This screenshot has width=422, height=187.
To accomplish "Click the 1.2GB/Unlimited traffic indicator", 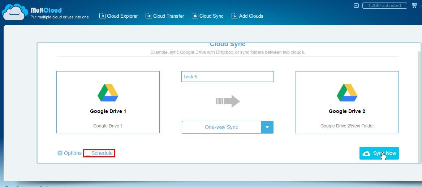I will (x=384, y=5).
